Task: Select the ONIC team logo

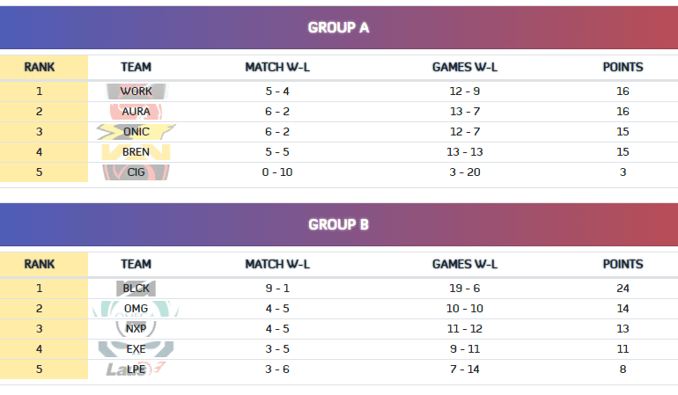Action: coord(136,132)
